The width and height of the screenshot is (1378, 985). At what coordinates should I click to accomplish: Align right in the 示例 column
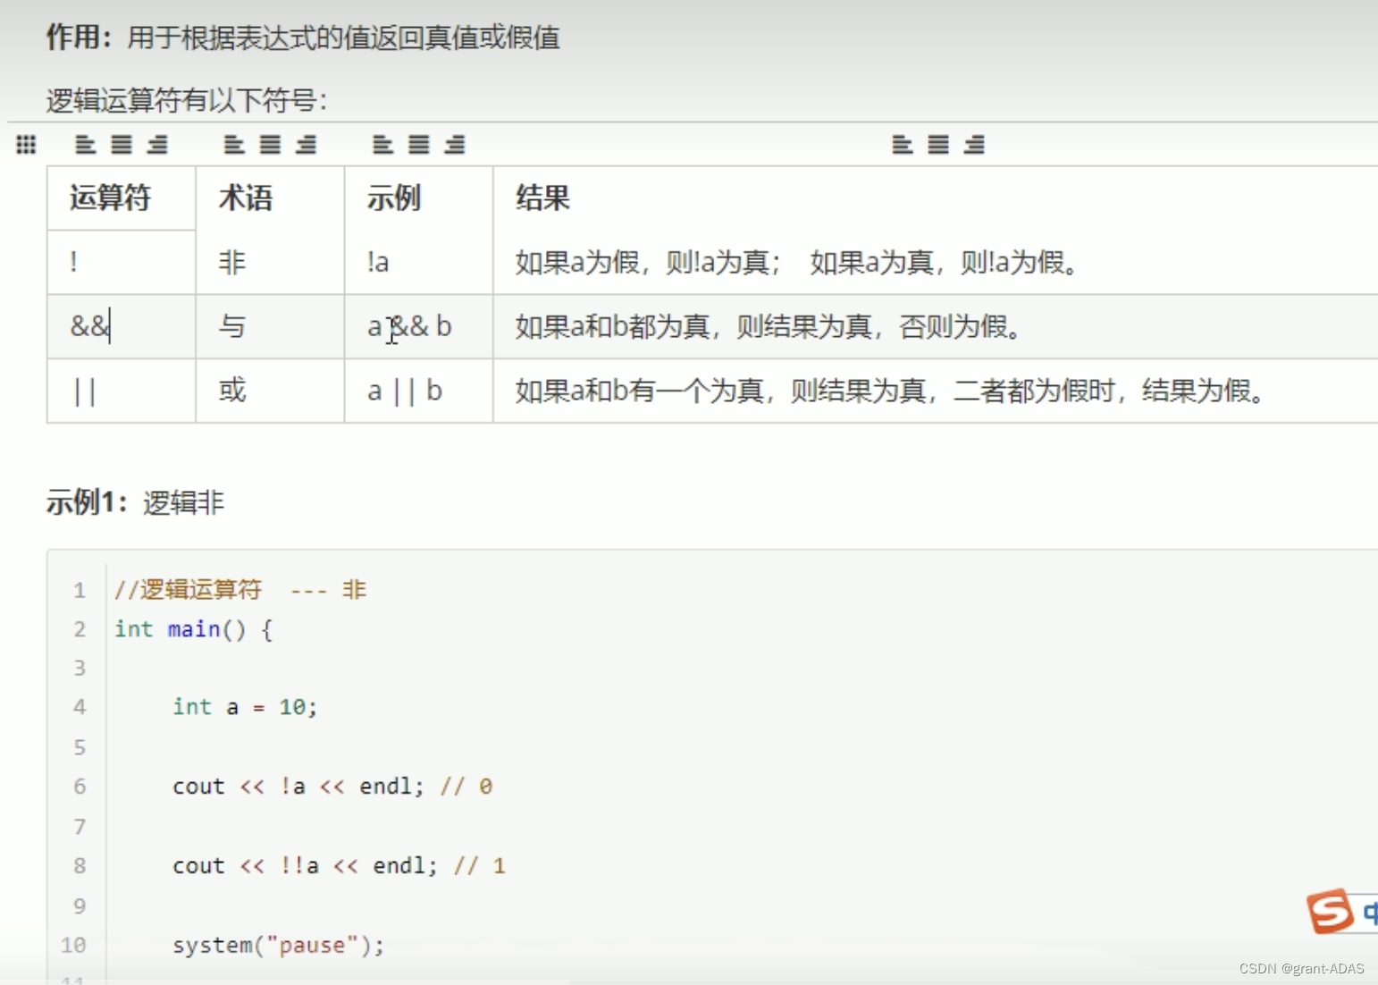[455, 144]
